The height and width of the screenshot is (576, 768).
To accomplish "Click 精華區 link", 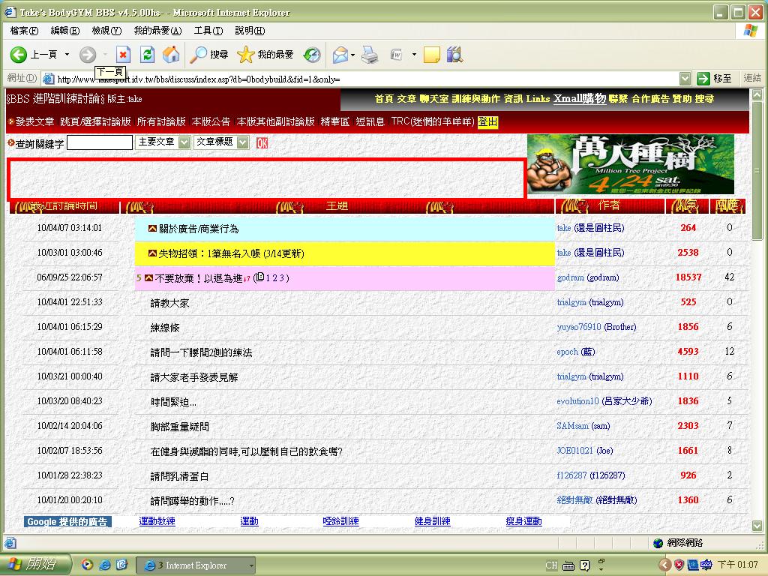I will click(335, 121).
